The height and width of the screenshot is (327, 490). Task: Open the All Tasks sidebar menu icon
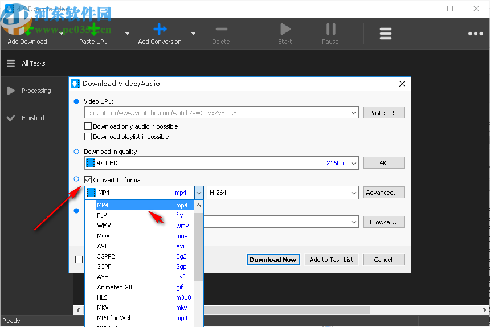[x=11, y=63]
